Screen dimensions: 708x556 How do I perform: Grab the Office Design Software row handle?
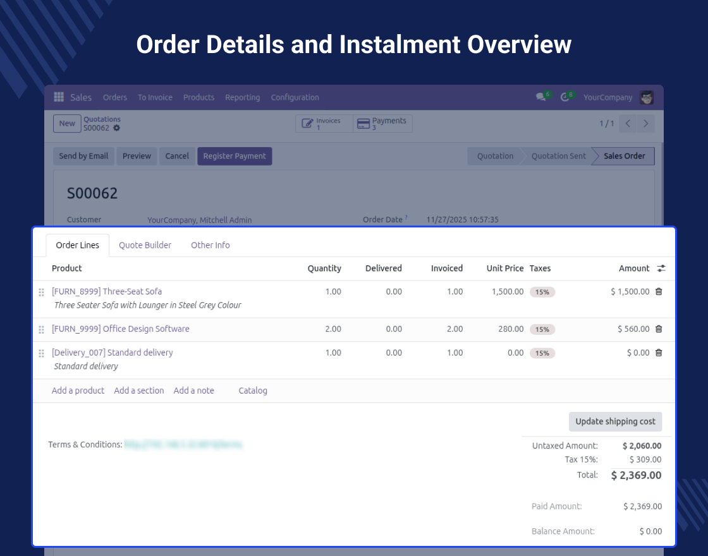point(42,330)
